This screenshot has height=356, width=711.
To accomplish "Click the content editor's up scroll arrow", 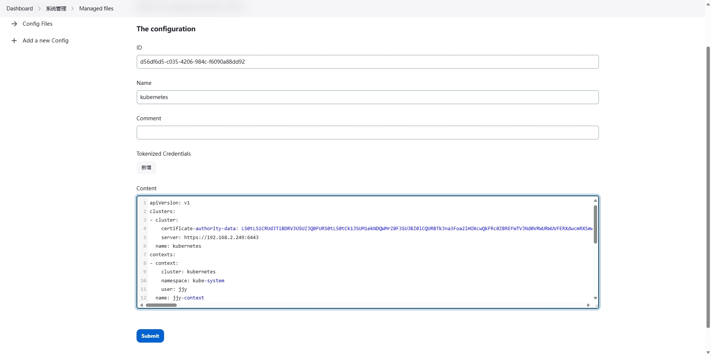I will (x=595, y=200).
